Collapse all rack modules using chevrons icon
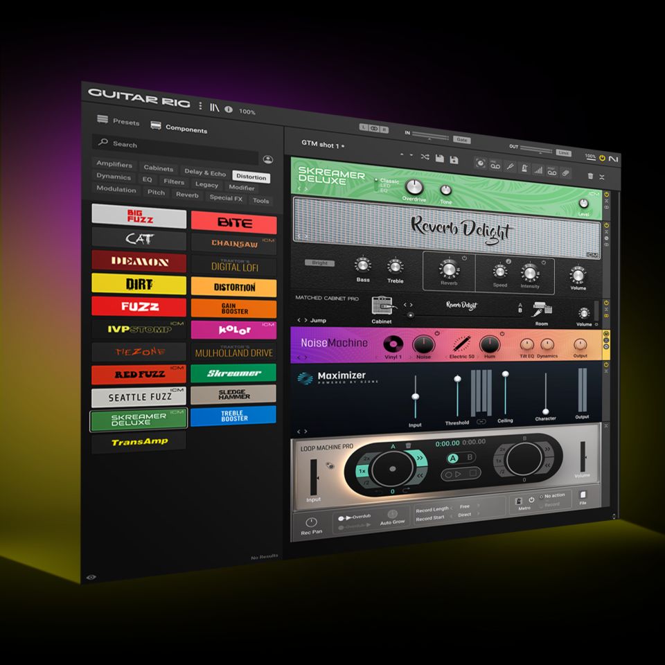This screenshot has width=665, height=665. pos(601,177)
